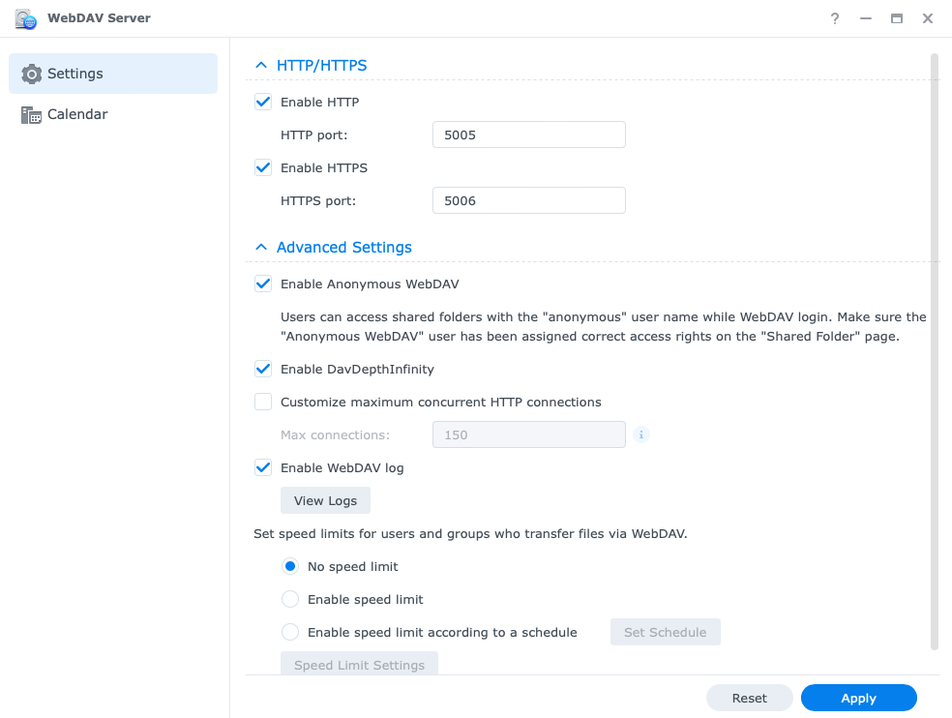
Task: Click inside the HTTP port field
Action: (x=528, y=135)
